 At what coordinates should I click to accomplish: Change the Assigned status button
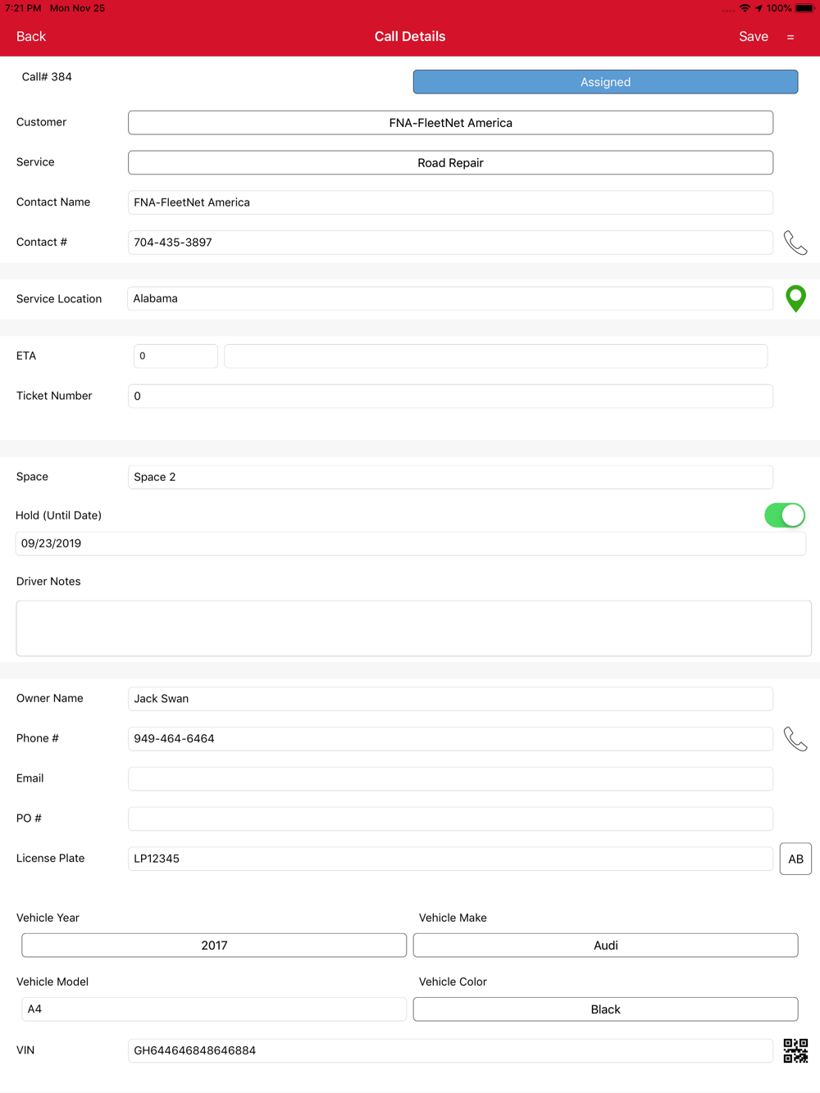pos(605,82)
